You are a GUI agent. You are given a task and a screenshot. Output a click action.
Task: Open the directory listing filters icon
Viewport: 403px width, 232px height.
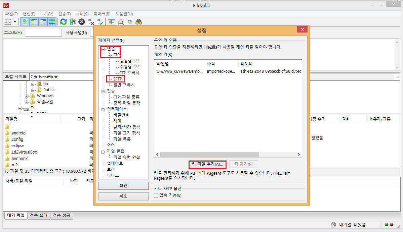pyautogui.click(x=111, y=22)
